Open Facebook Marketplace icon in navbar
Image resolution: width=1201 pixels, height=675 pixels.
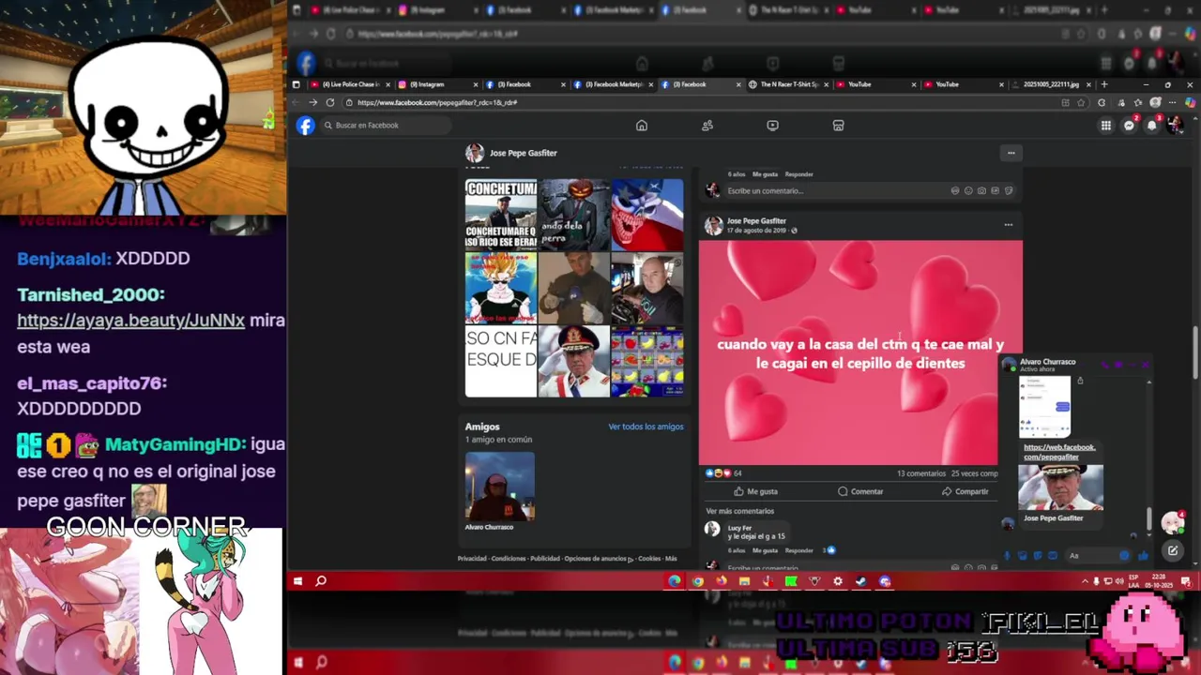click(x=838, y=126)
